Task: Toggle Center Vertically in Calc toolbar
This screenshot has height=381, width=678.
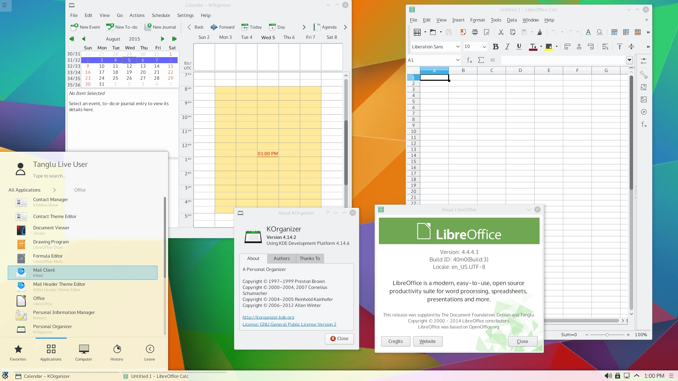Action: point(631,47)
